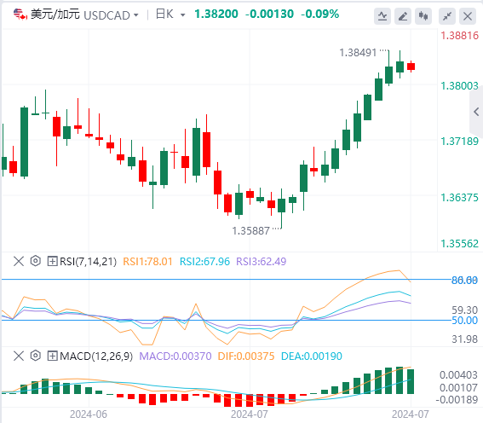The width and height of the screenshot is (483, 423).
Task: Click the 1.35887 low price marker
Action: click(x=250, y=230)
